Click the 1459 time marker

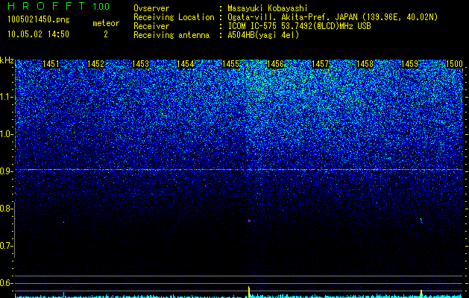point(410,64)
